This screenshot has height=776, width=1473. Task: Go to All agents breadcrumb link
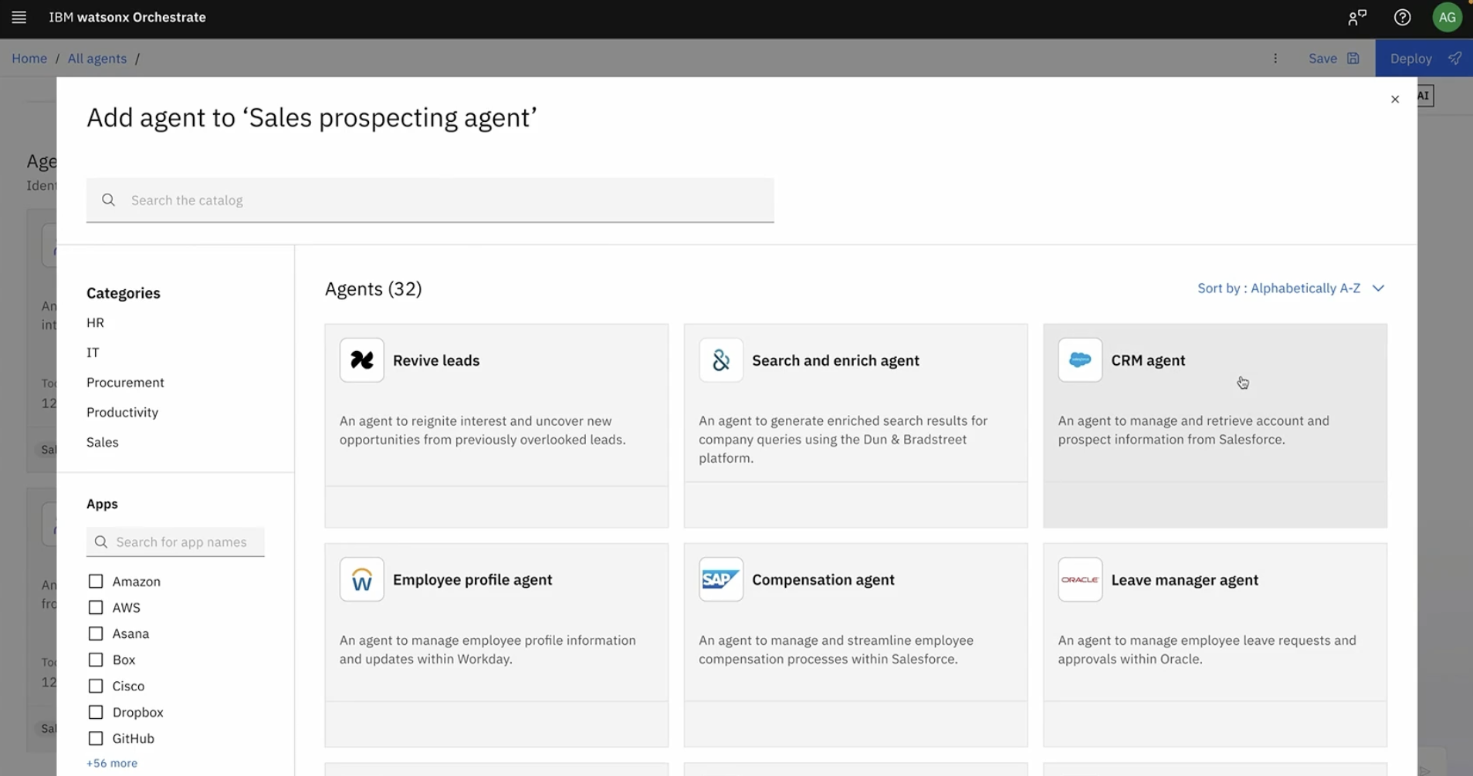click(97, 58)
